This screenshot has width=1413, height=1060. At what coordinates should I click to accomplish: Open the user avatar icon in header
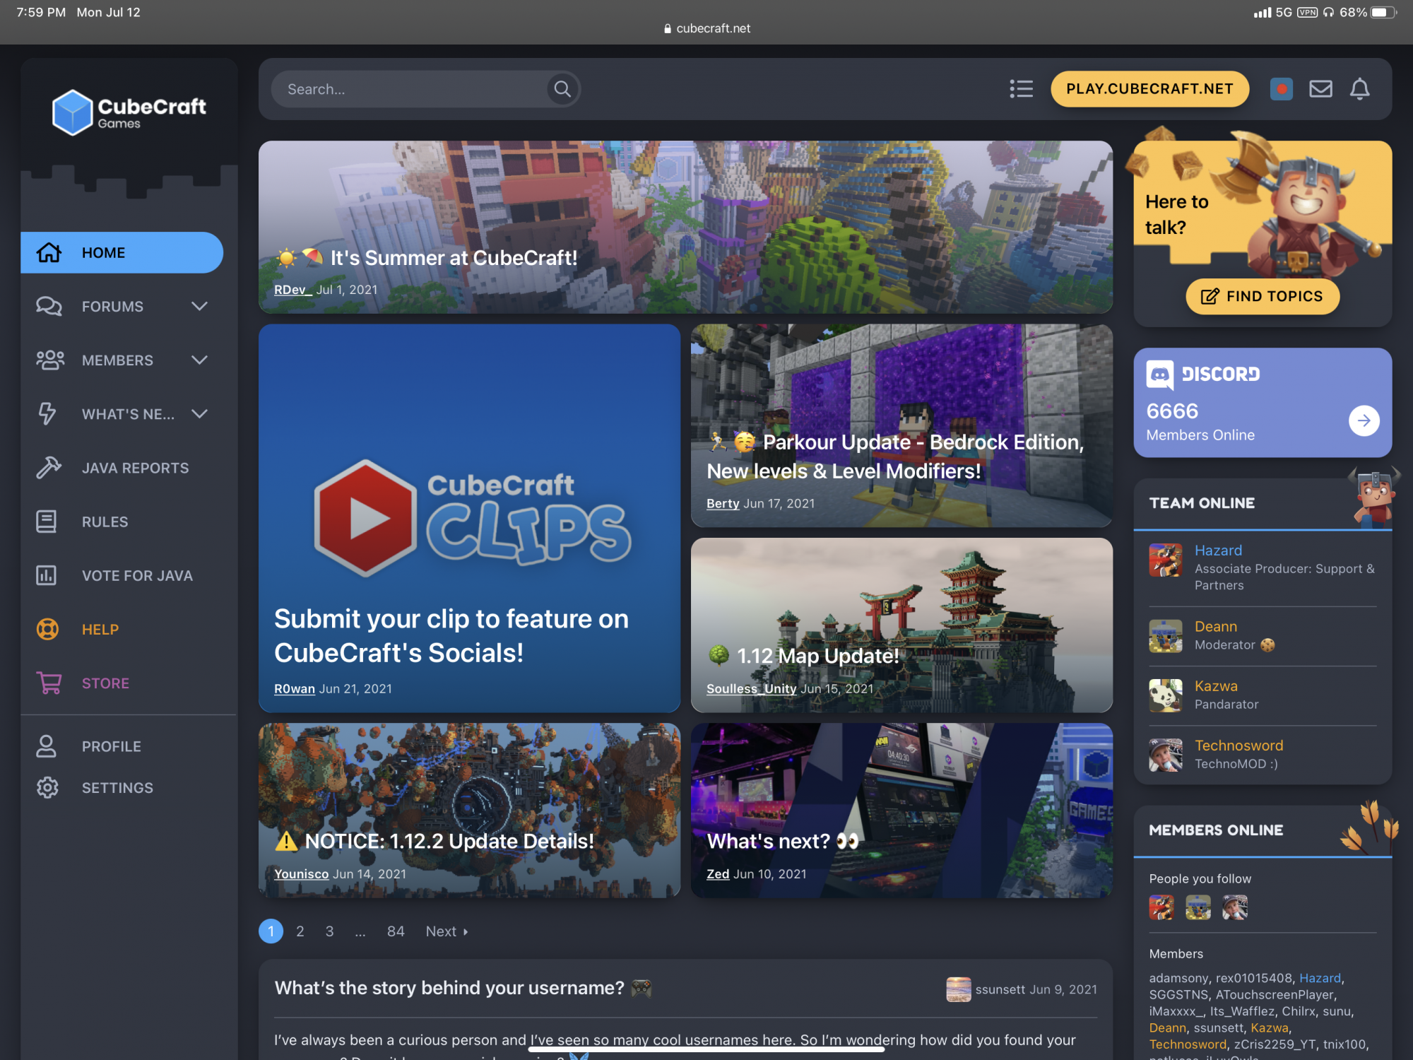pyautogui.click(x=1281, y=89)
